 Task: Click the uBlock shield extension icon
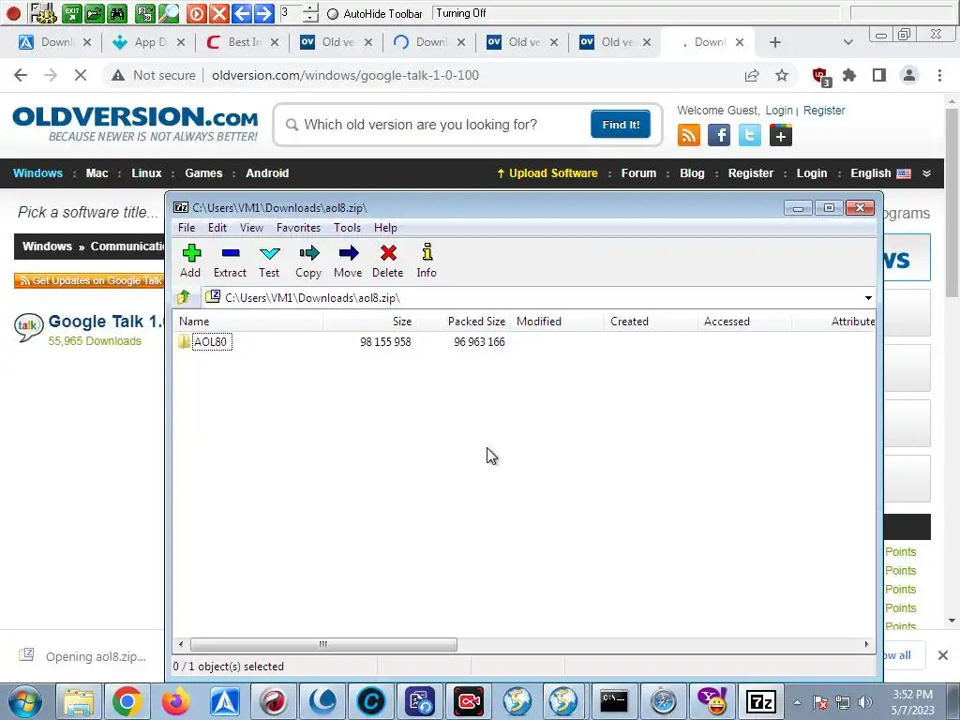tap(821, 77)
